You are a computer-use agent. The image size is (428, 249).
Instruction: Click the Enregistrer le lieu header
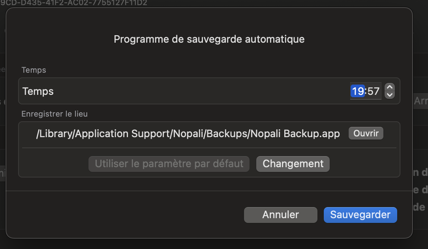click(54, 114)
